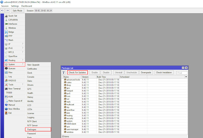Open the Settings menu
The height and width of the screenshot is (138, 203).
tap(15, 6)
